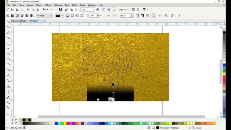Select the rectangular fountain transparency button
This screenshot has width=231, height=130.
[82, 16]
